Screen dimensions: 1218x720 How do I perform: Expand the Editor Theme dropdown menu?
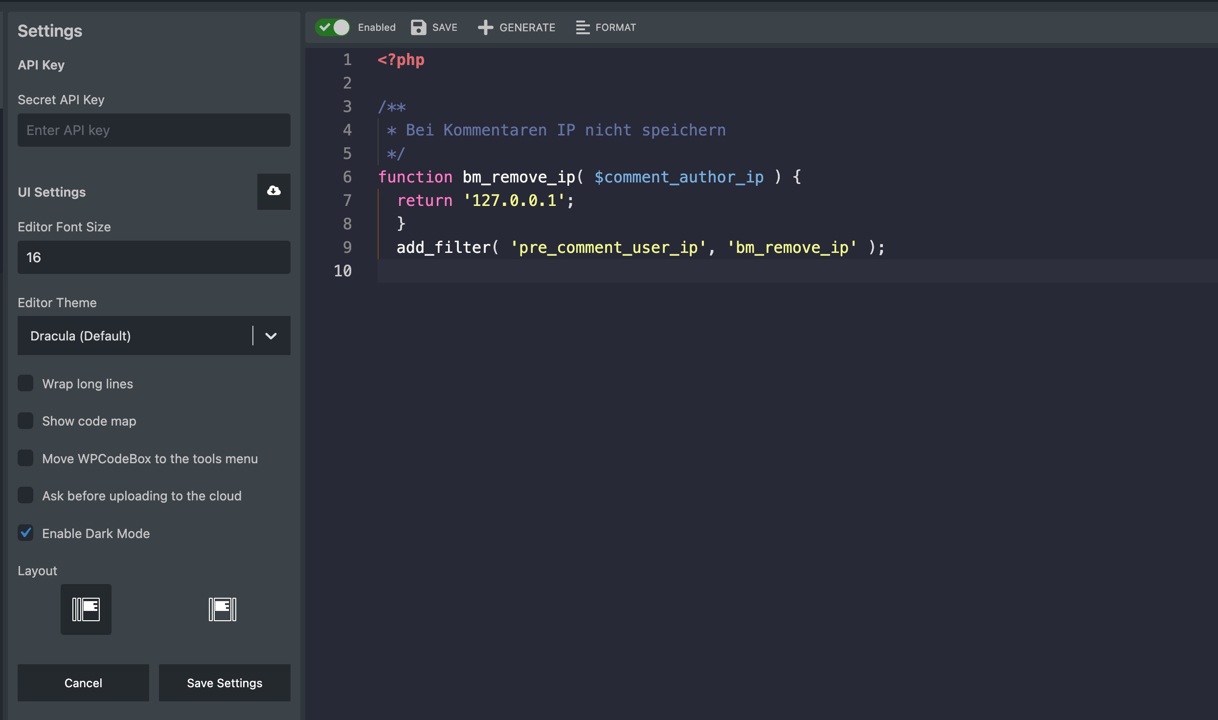(271, 335)
